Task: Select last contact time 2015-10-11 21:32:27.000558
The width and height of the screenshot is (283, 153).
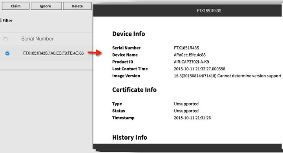Action: 200,69
